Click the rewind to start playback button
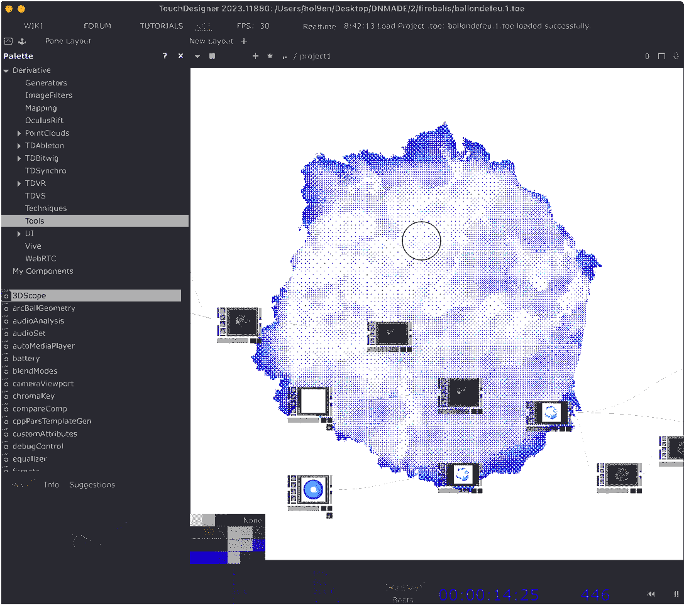The width and height of the screenshot is (684, 608). 652,594
